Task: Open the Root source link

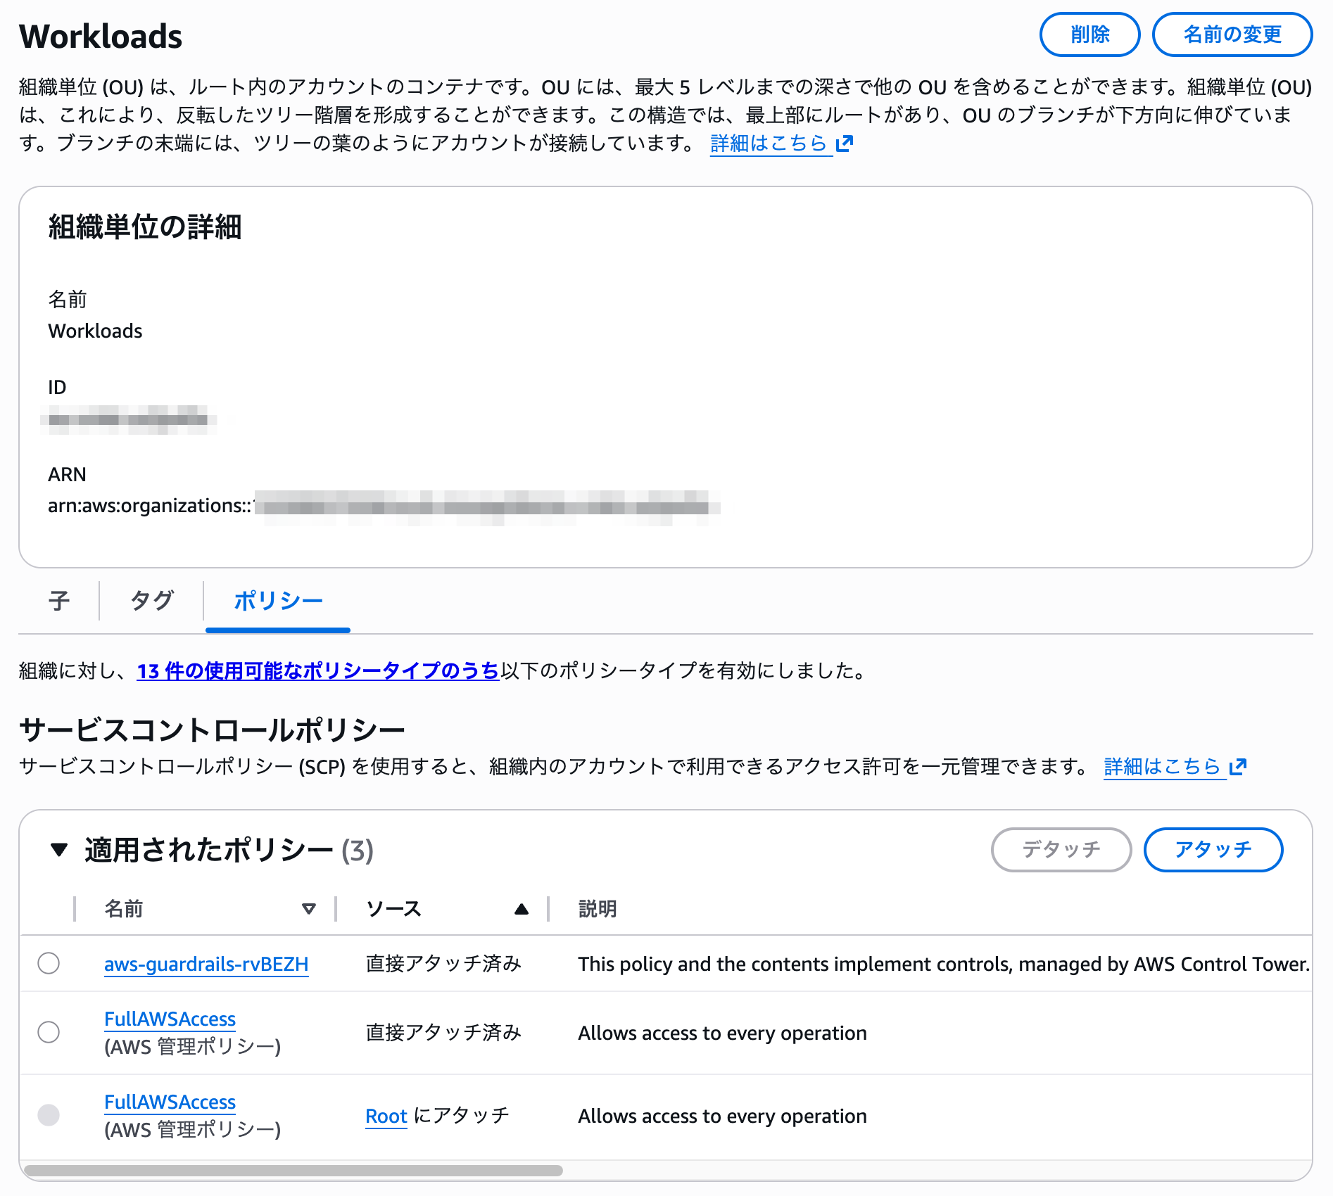Action: pyautogui.click(x=386, y=1117)
